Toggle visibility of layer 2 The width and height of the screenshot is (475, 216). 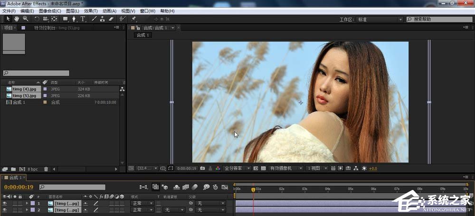[x=5, y=210]
